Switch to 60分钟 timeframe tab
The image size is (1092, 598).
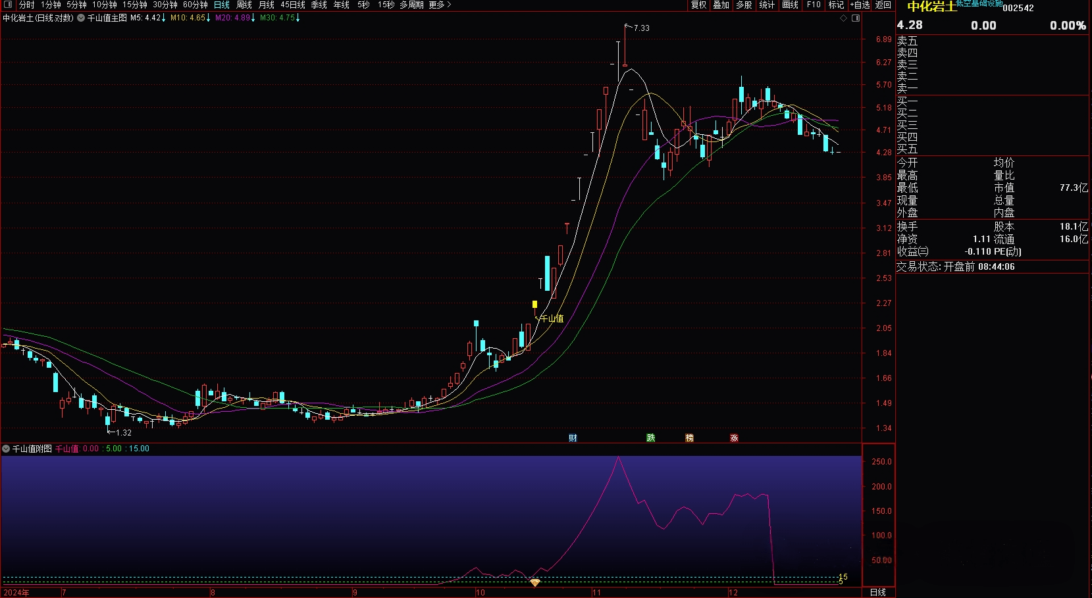pos(195,5)
